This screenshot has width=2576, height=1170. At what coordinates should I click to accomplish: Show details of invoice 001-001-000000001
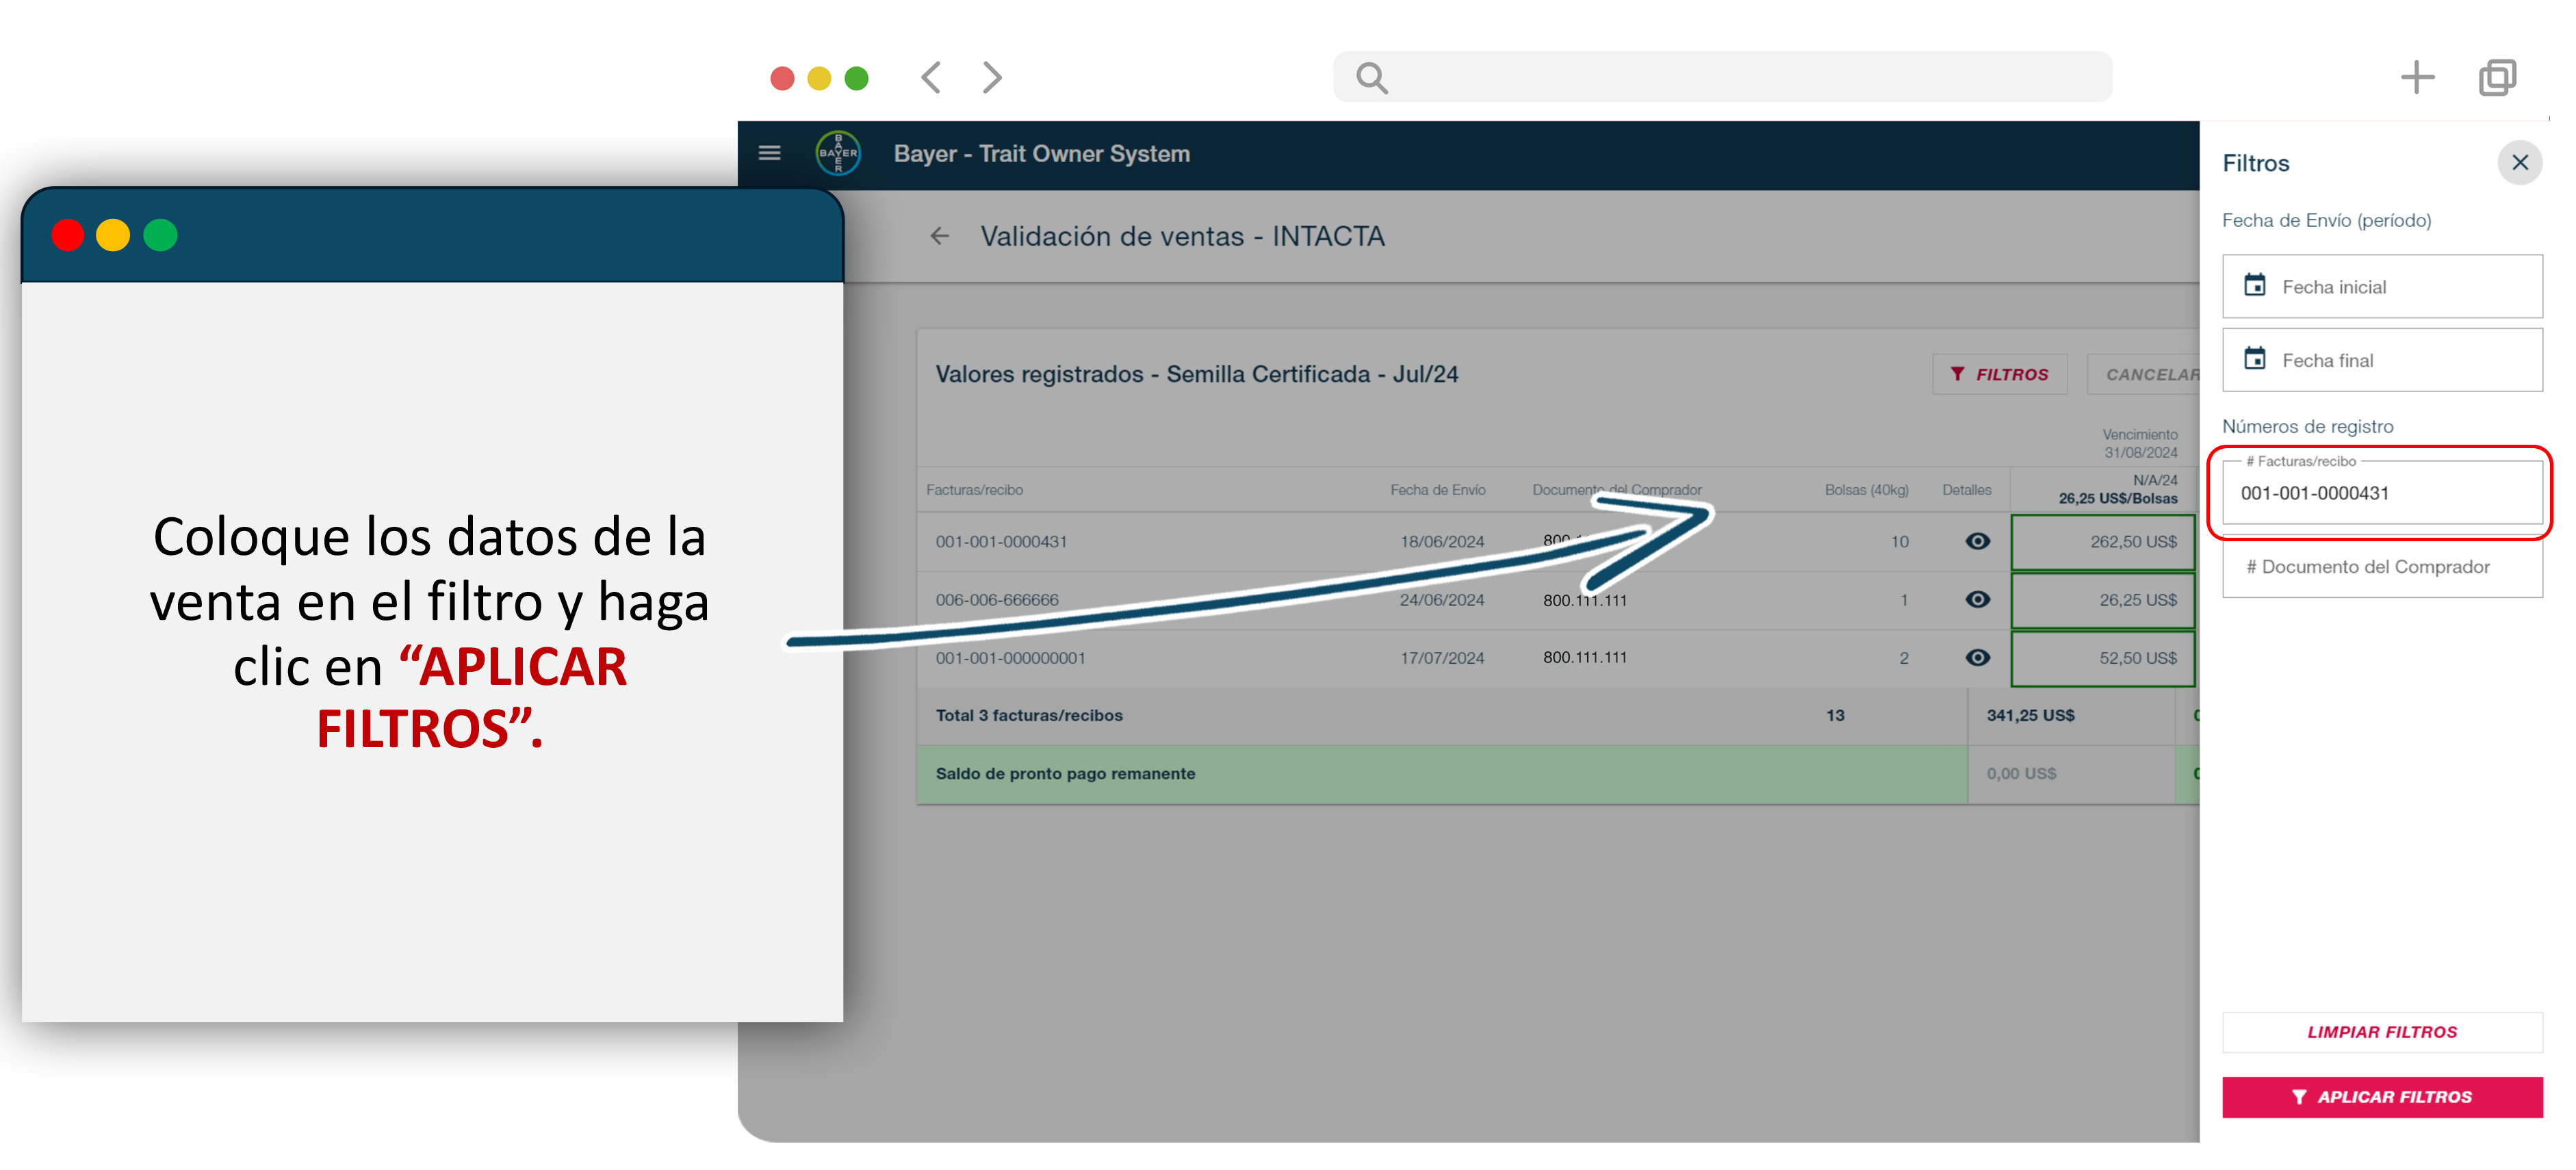coord(1977,657)
